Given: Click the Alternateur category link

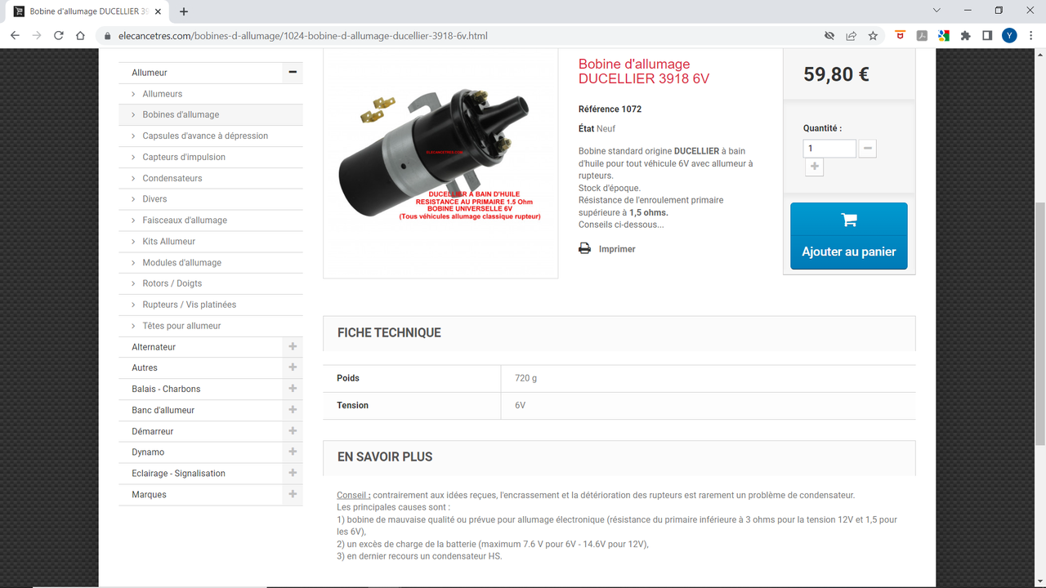Looking at the screenshot, I should [x=154, y=347].
